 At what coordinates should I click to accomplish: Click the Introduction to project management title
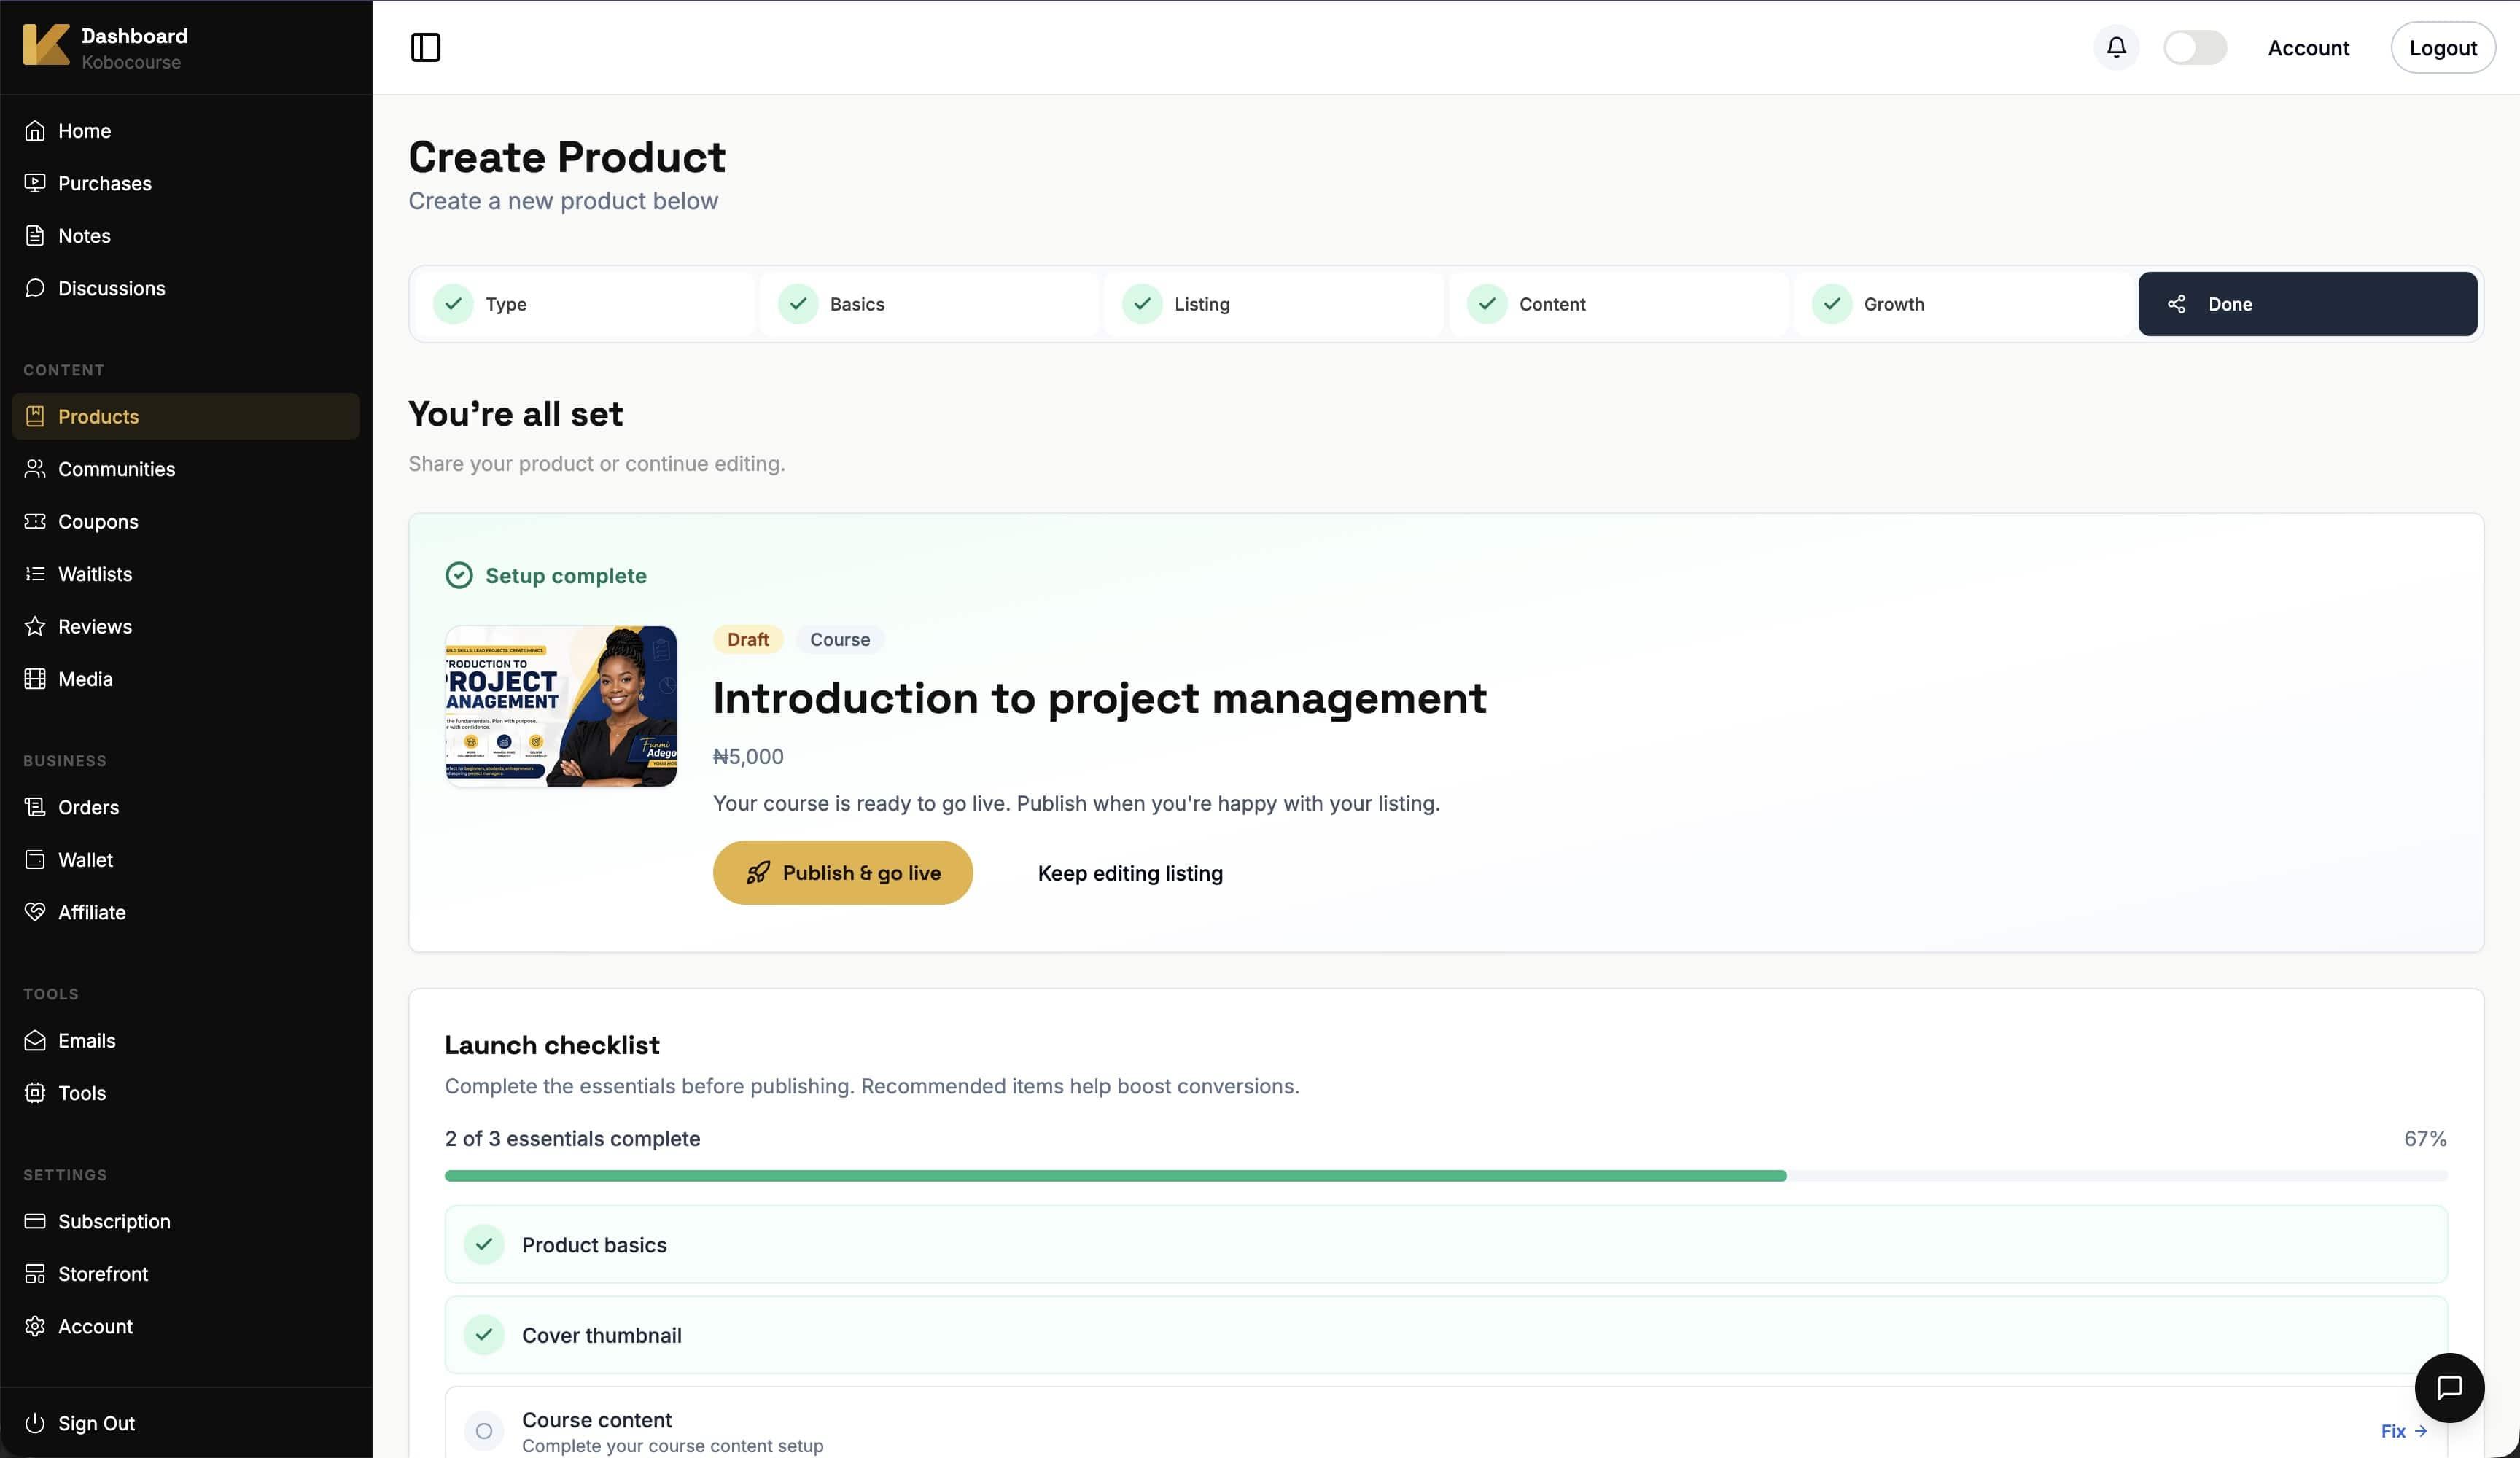coord(1099,698)
